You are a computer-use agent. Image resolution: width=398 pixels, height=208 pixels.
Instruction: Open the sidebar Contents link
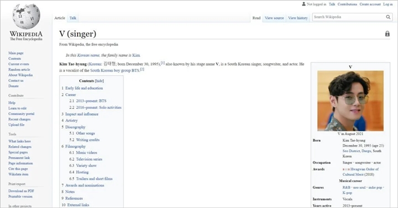(x=15, y=59)
